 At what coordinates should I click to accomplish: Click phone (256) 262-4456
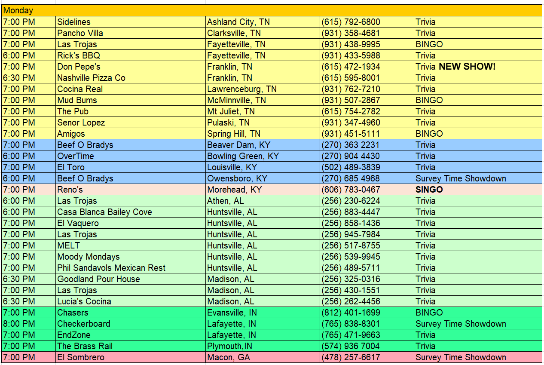point(367,301)
